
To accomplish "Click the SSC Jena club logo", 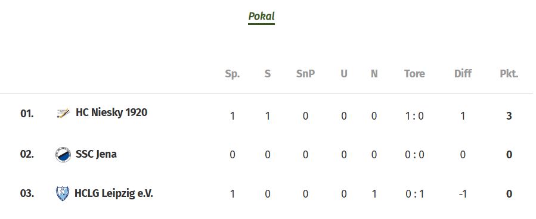I will click(x=63, y=155).
